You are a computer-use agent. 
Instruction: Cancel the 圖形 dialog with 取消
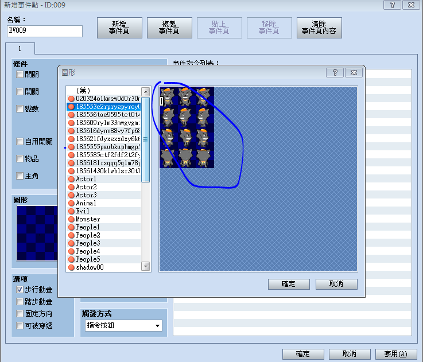tap(336, 284)
